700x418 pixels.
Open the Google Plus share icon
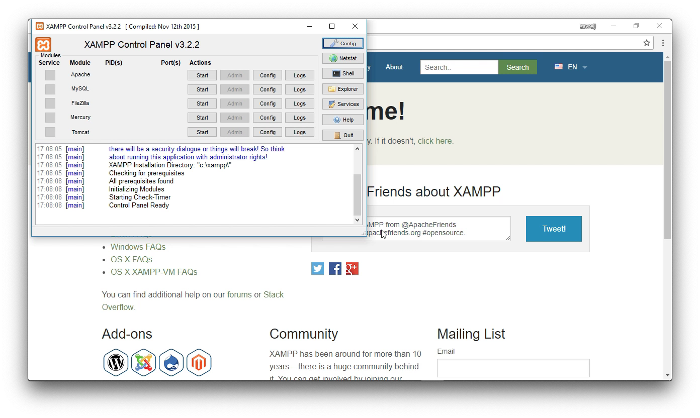pos(352,269)
